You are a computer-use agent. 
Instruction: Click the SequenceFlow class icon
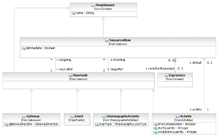[107, 40]
